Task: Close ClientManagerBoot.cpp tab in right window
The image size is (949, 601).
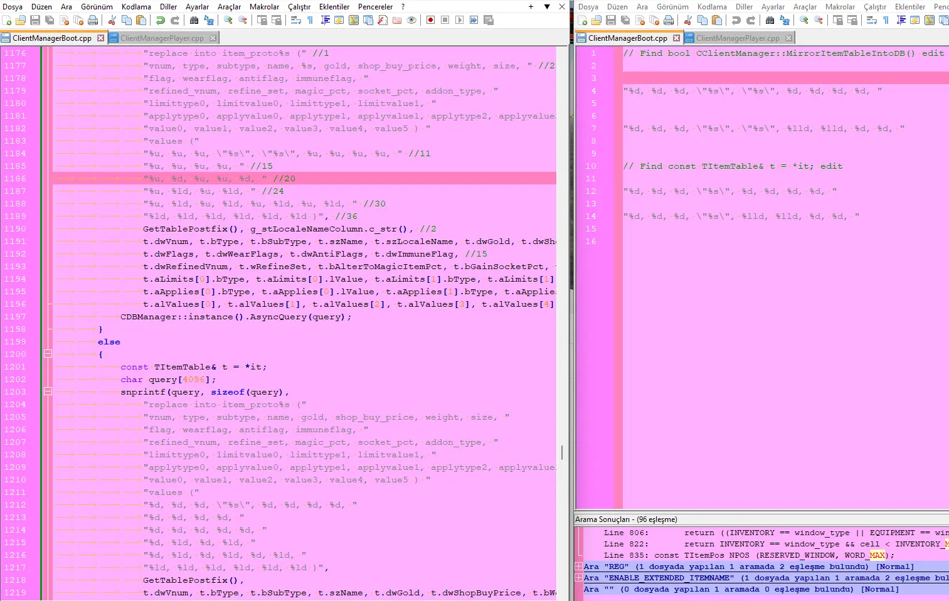Action: point(676,38)
